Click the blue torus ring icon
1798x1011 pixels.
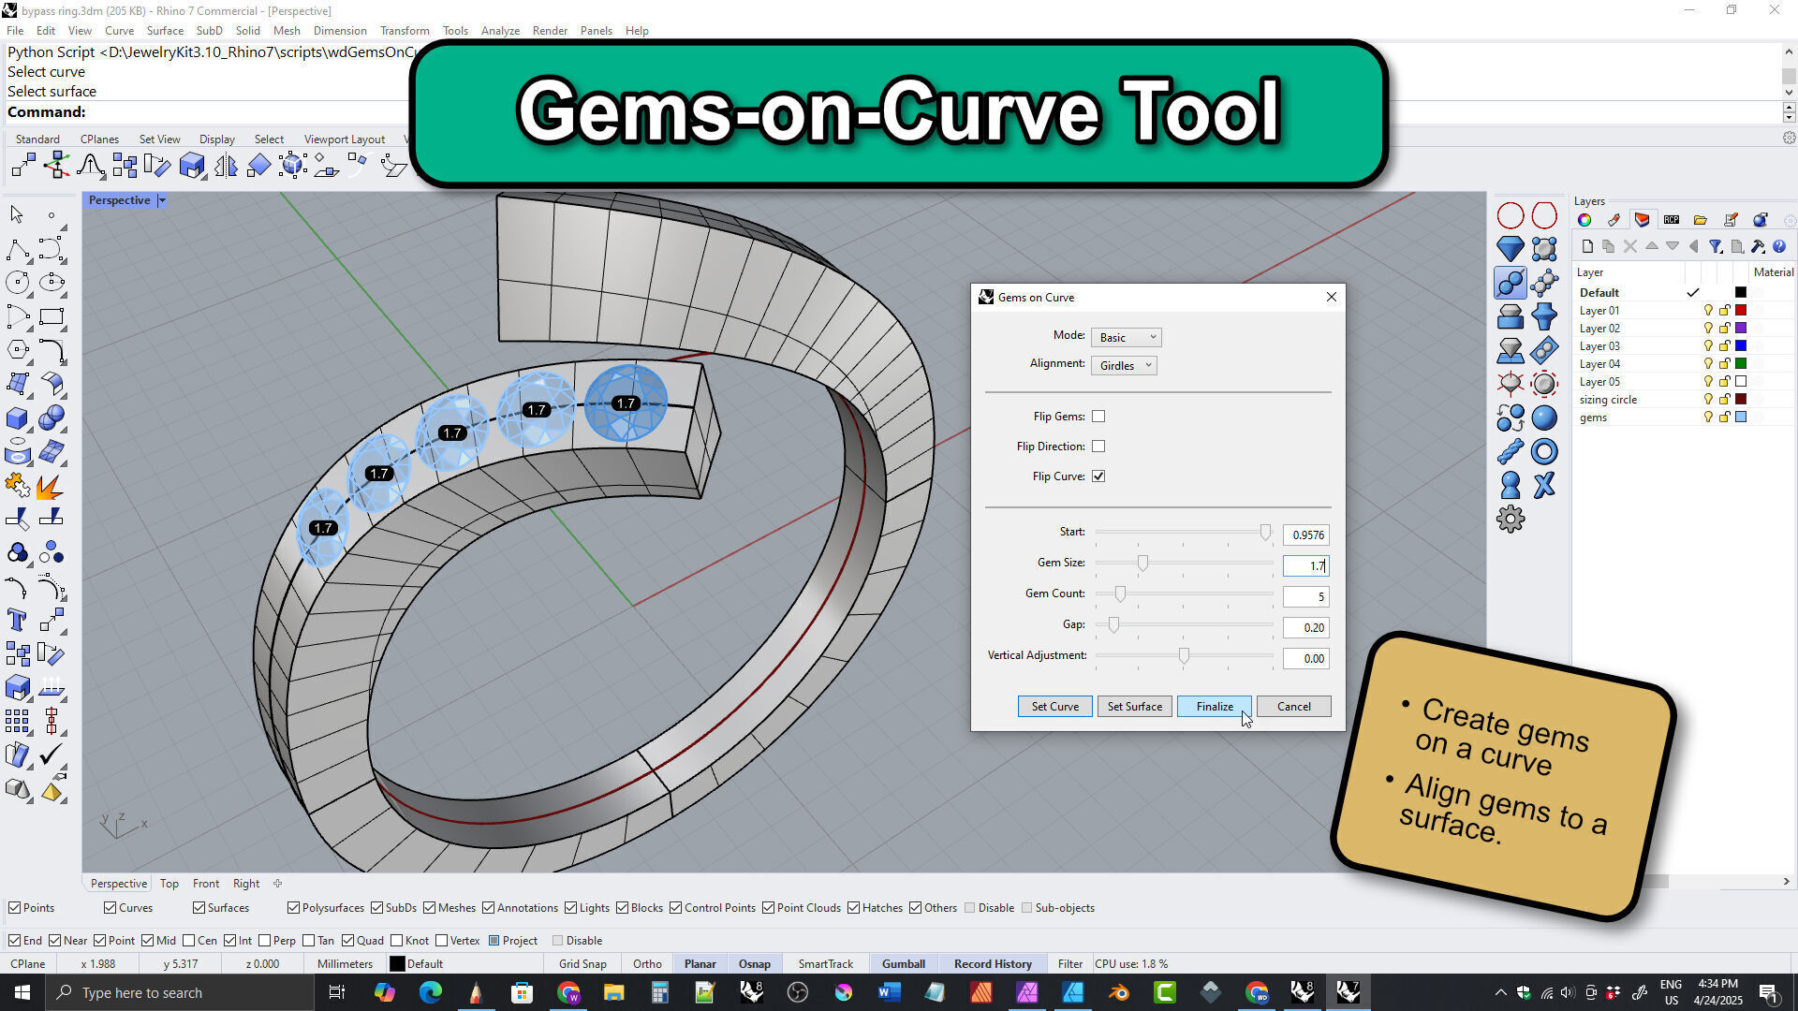click(x=1544, y=452)
